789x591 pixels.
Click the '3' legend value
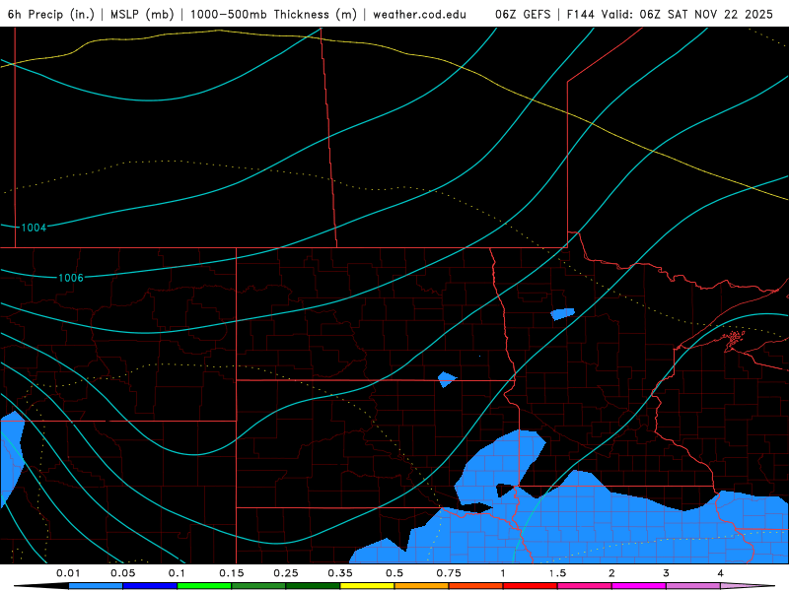point(667,573)
